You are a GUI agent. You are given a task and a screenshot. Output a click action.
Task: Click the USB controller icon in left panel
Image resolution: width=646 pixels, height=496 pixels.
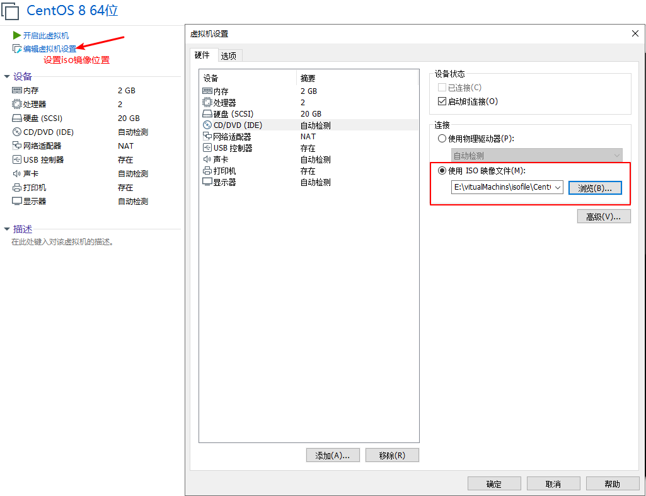coord(17,160)
